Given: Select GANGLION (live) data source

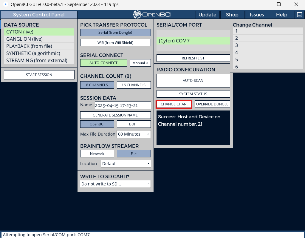Looking at the screenshot, I should click(x=39, y=39).
